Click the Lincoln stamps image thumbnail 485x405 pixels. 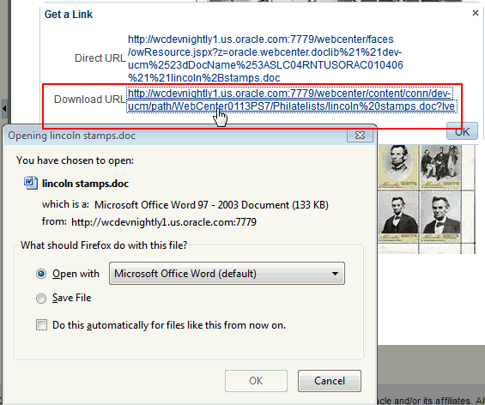[x=427, y=199]
